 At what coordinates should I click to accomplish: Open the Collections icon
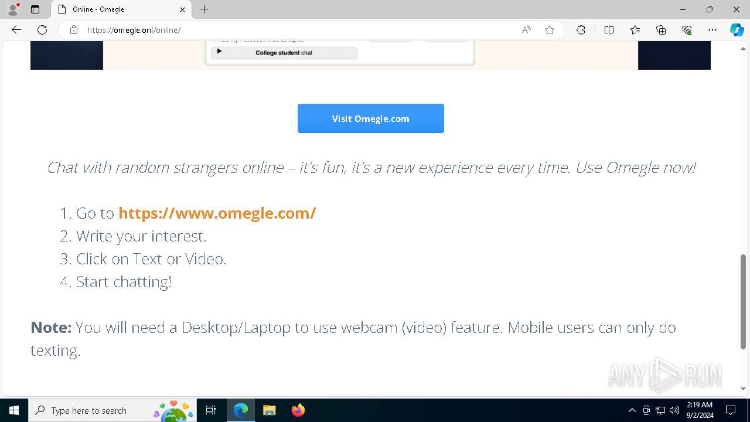click(661, 30)
